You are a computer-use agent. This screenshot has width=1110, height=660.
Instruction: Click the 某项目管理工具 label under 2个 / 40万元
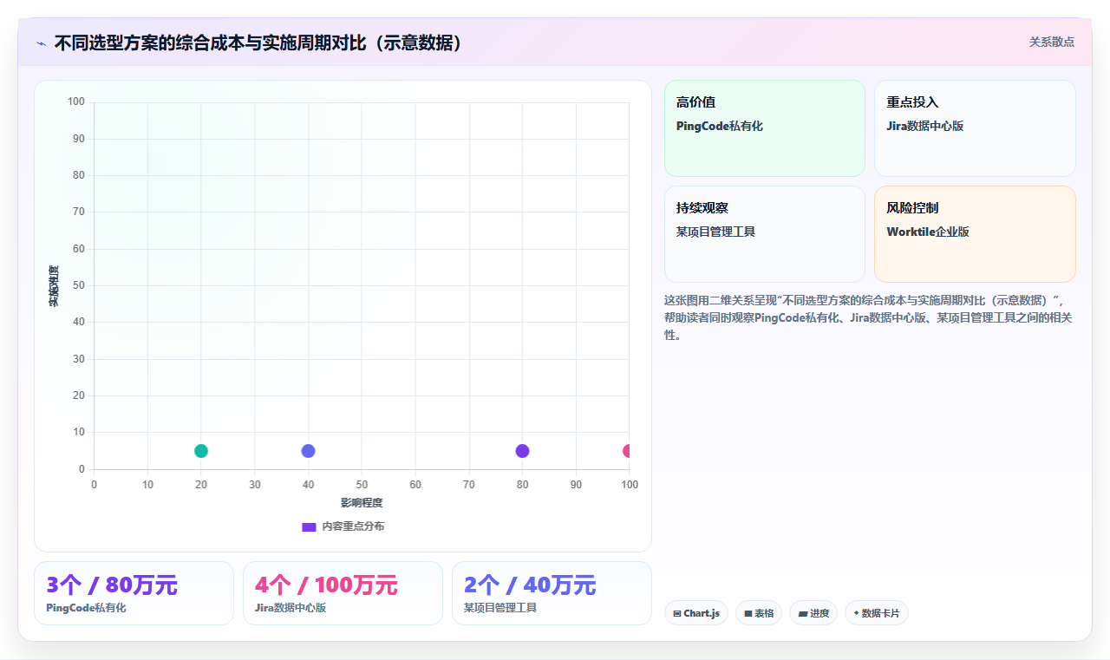tap(500, 608)
